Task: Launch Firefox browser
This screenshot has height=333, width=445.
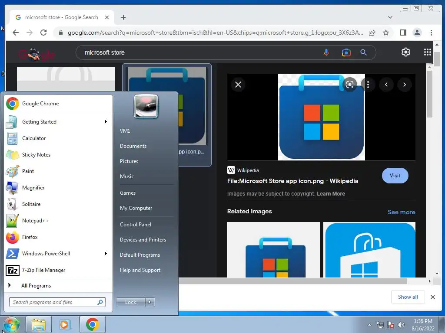Action: 58,237
